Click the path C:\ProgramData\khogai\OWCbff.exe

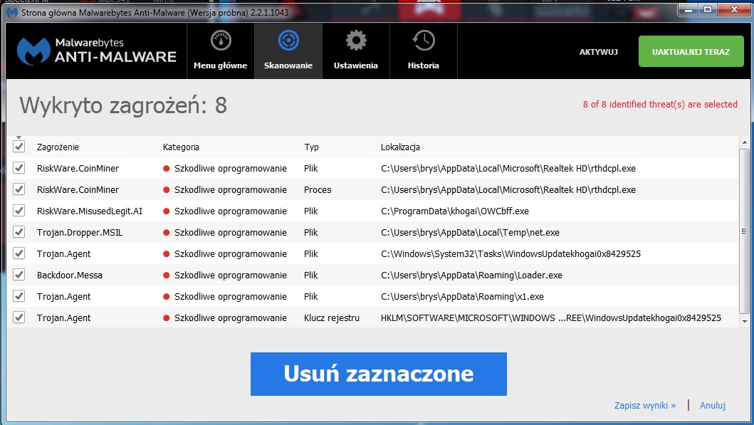(x=455, y=211)
